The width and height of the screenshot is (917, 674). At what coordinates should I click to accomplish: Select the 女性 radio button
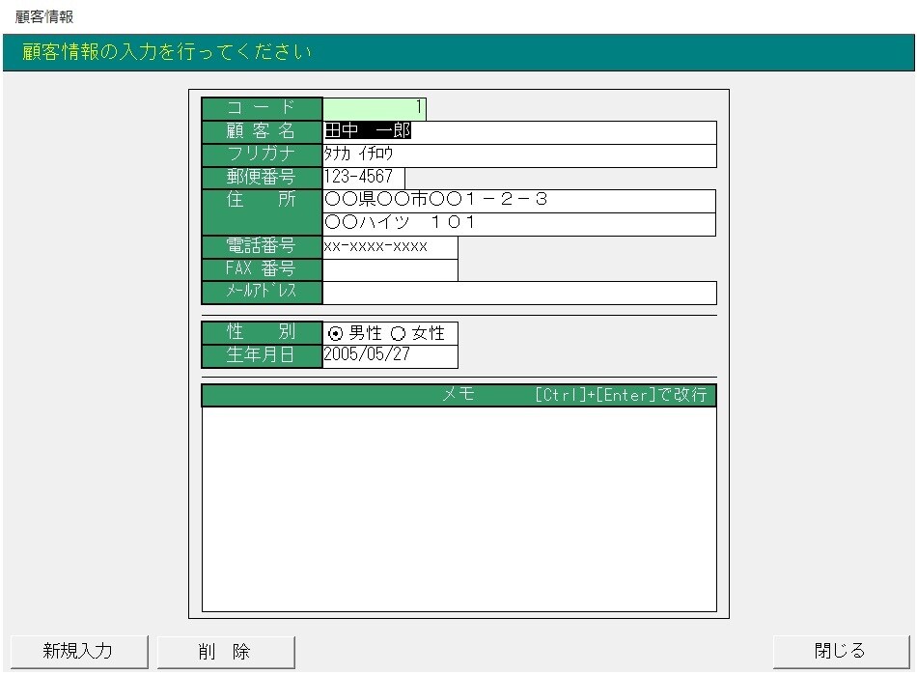(x=398, y=334)
